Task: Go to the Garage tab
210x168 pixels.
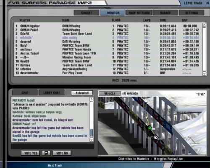Action: click(165, 13)
